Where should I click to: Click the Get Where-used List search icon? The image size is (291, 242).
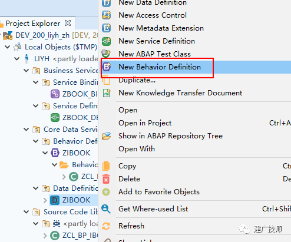point(106,209)
